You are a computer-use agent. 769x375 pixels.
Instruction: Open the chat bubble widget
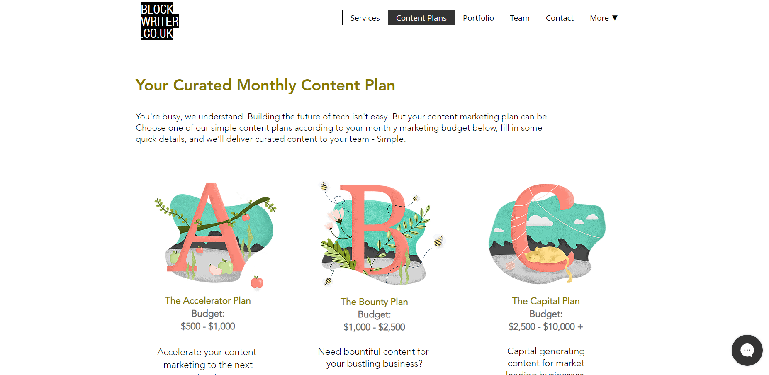click(747, 351)
